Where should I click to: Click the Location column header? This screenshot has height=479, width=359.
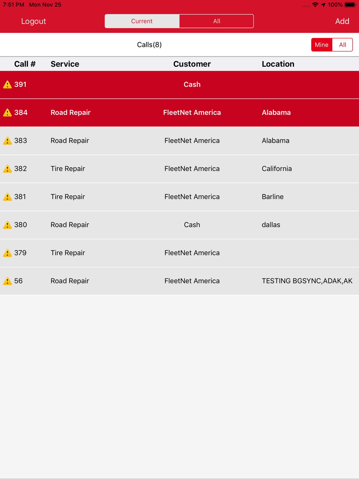tap(278, 64)
